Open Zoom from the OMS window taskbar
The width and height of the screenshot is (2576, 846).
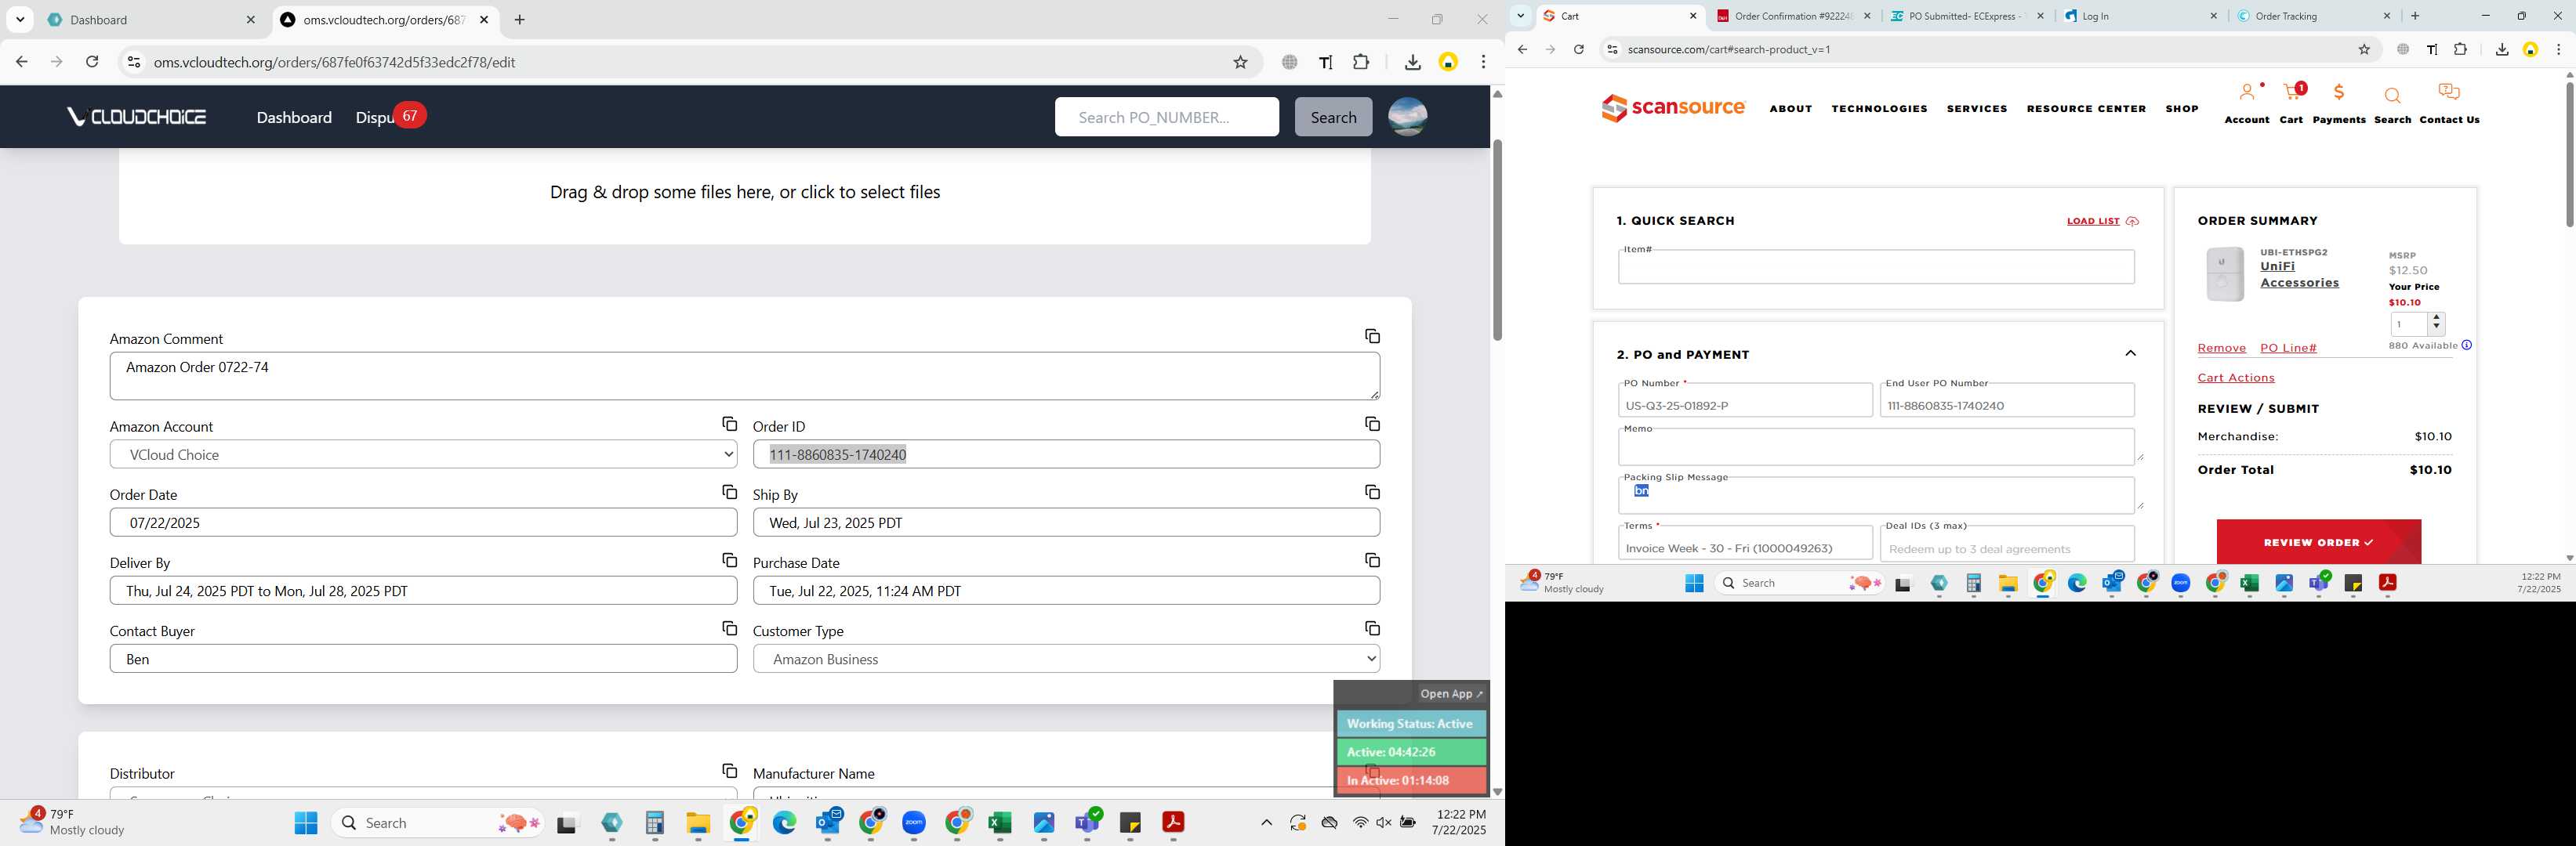pyautogui.click(x=914, y=823)
